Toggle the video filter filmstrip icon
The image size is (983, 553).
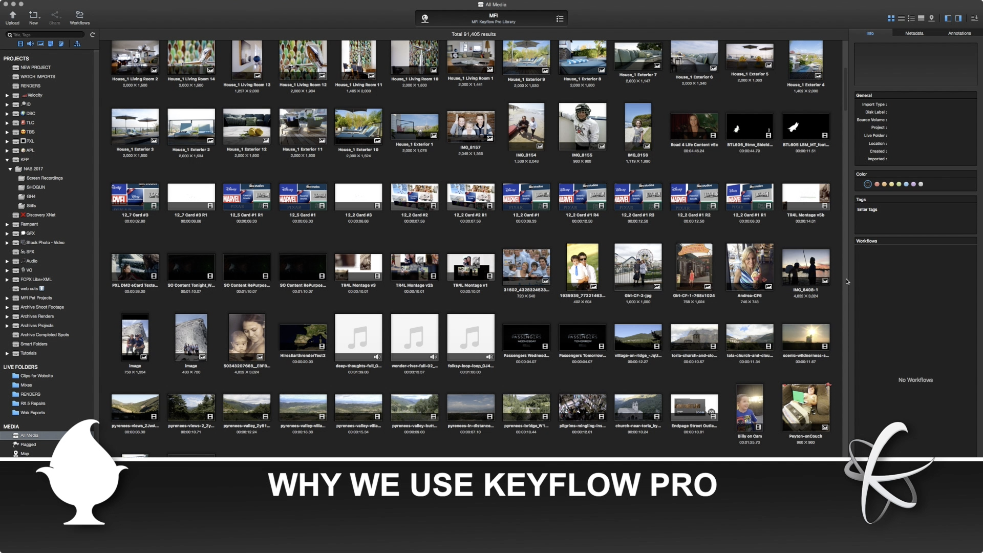[x=20, y=44]
